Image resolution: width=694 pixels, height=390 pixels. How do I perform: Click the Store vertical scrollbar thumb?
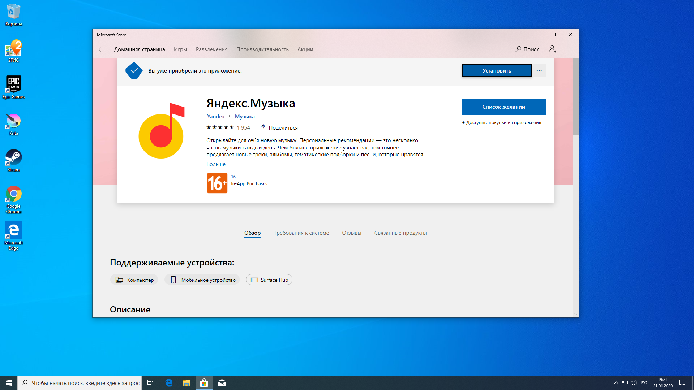(x=576, y=96)
